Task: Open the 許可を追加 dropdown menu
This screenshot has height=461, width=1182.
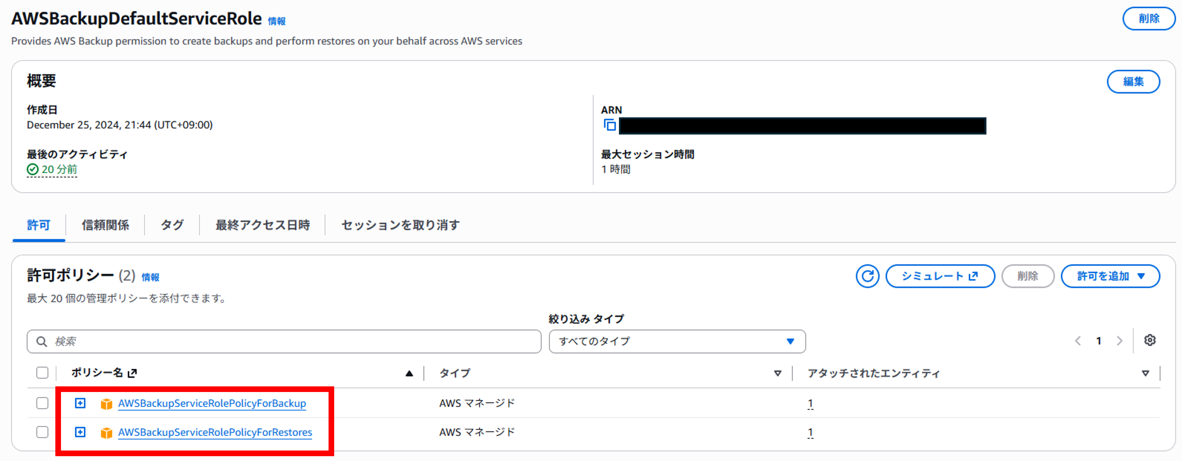Action: [x=1111, y=276]
